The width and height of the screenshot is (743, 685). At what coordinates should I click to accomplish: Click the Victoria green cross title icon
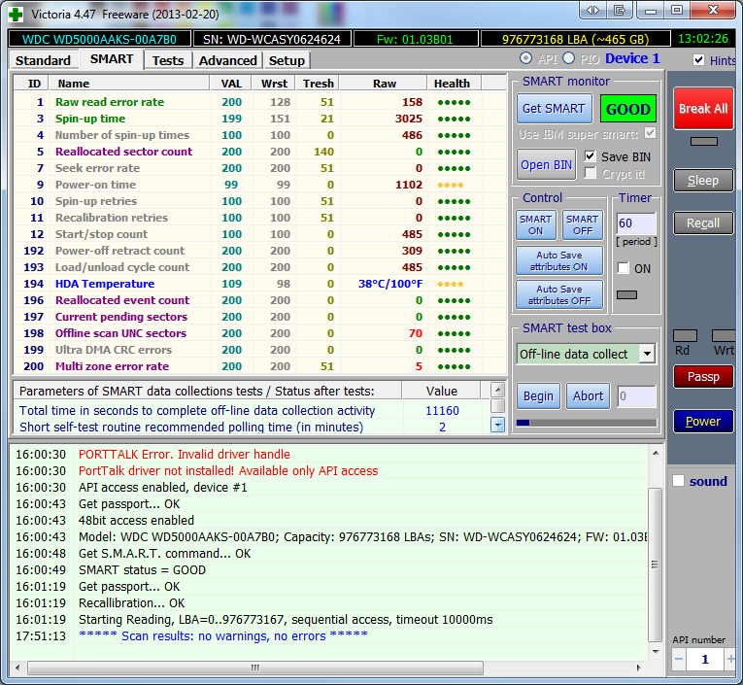(17, 14)
